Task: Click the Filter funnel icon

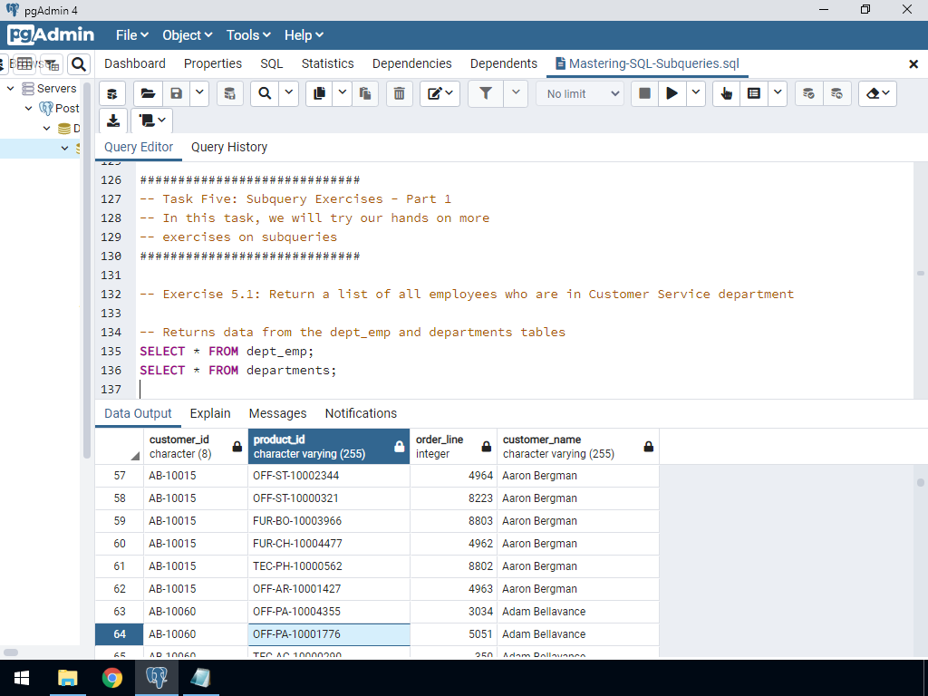Action: (x=486, y=93)
